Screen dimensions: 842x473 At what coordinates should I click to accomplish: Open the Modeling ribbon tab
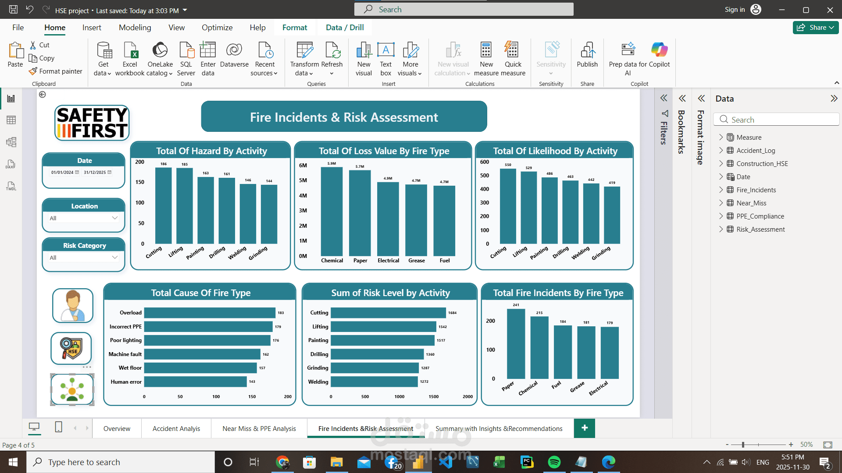coord(135,28)
